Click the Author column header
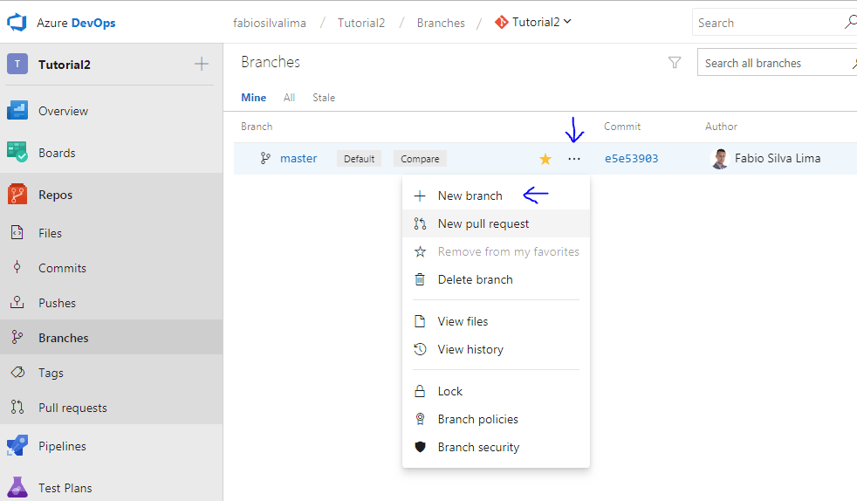Screen dimensions: 857x501 pyautogui.click(x=721, y=127)
